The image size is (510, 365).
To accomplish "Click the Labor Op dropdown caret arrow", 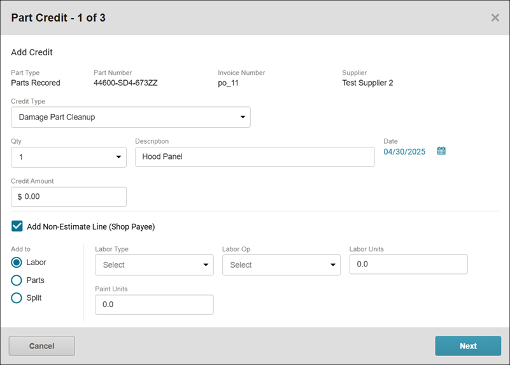I will tap(333, 265).
